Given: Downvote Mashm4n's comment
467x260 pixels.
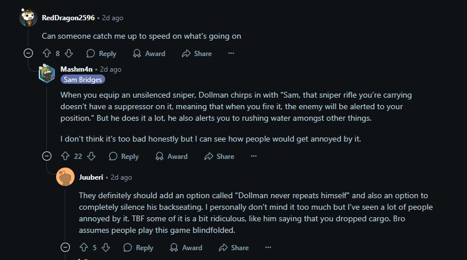Looking at the screenshot, I should coord(91,157).
